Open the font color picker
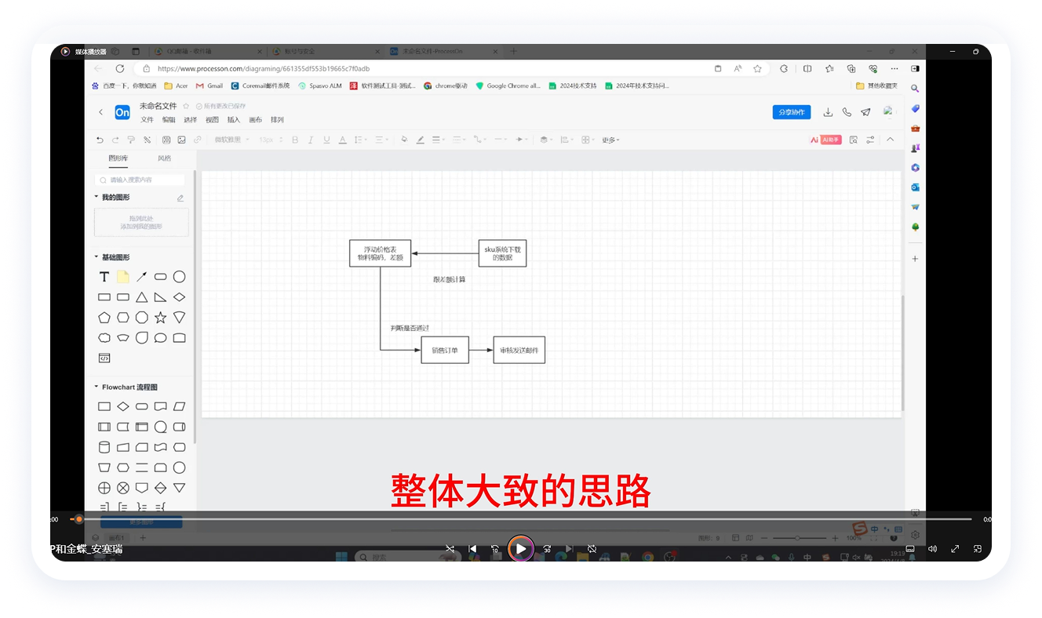Viewport: 1042px width, 618px height. click(342, 140)
